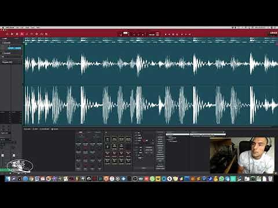The width and height of the screenshot is (278, 208).
Task: Select the Program 001 field in the left panel
Action: [10, 62]
